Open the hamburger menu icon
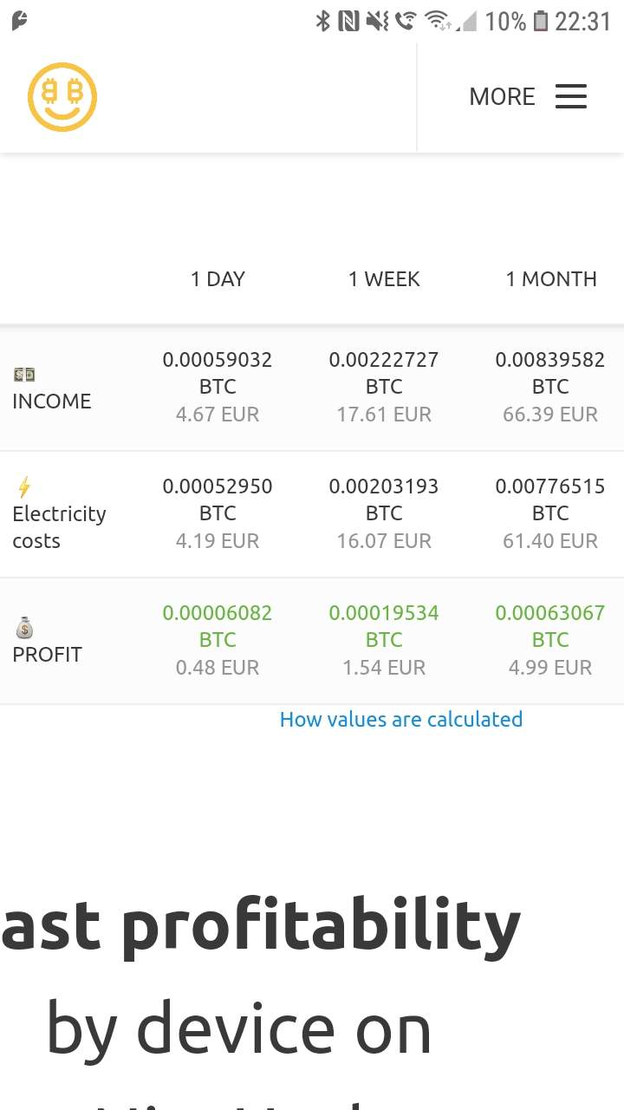Image resolution: width=624 pixels, height=1110 pixels. pos(570,96)
